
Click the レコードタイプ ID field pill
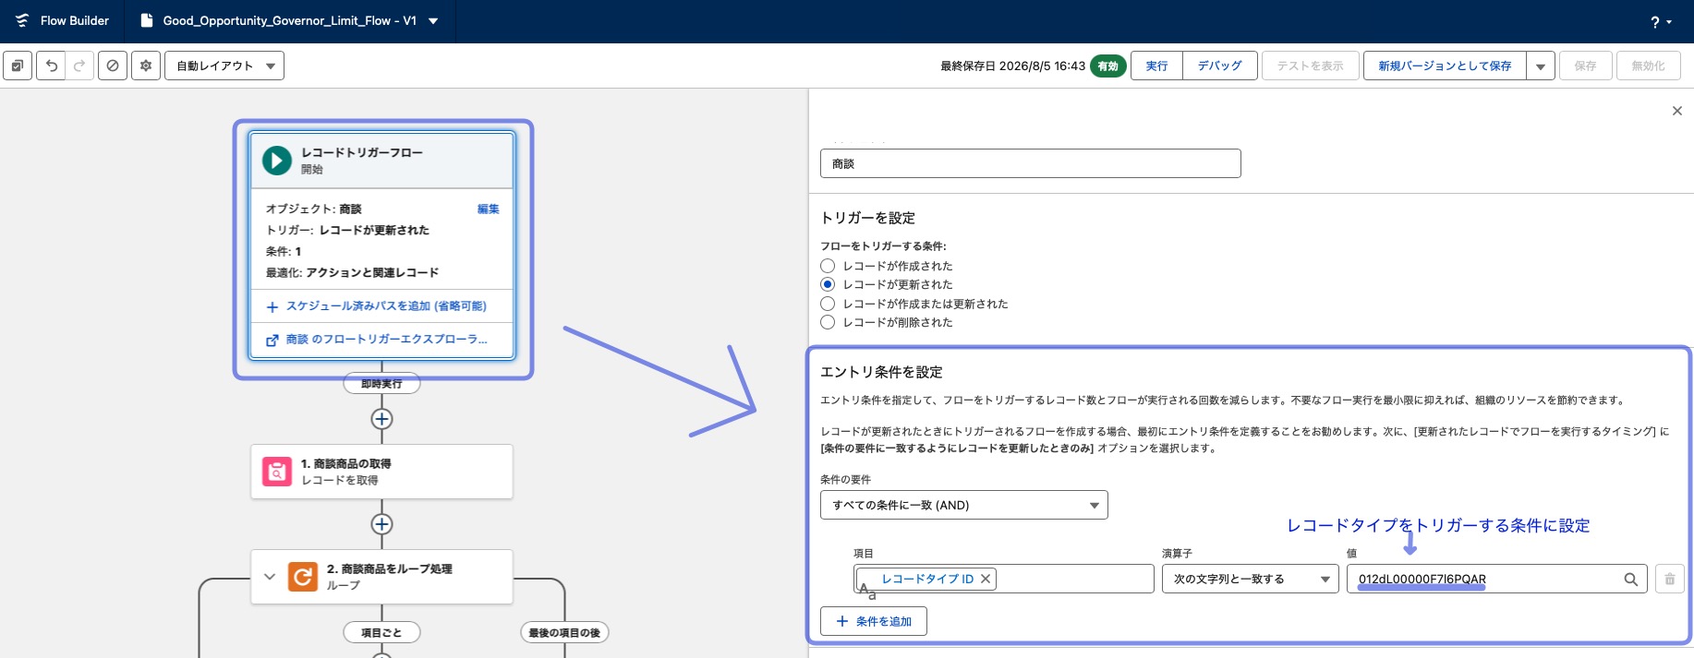coord(926,579)
